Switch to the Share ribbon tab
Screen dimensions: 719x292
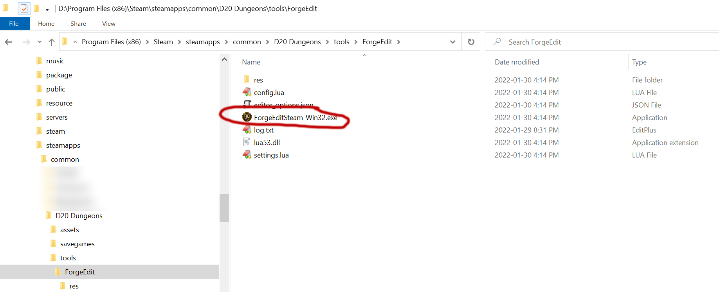pos(78,23)
